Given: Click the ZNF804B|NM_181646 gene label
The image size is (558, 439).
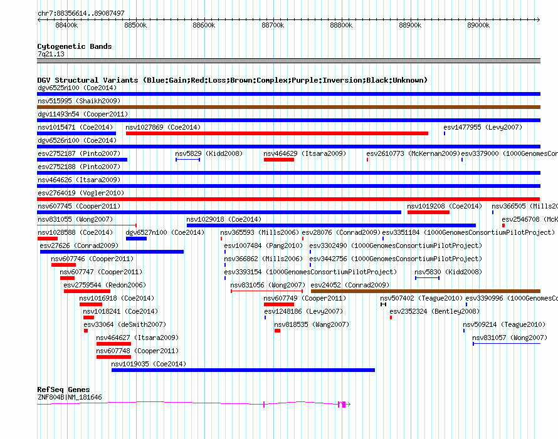Looking at the screenshot, I should [70, 397].
